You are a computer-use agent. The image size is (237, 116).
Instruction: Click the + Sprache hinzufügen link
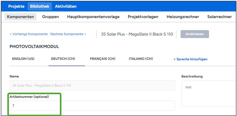[190, 59]
